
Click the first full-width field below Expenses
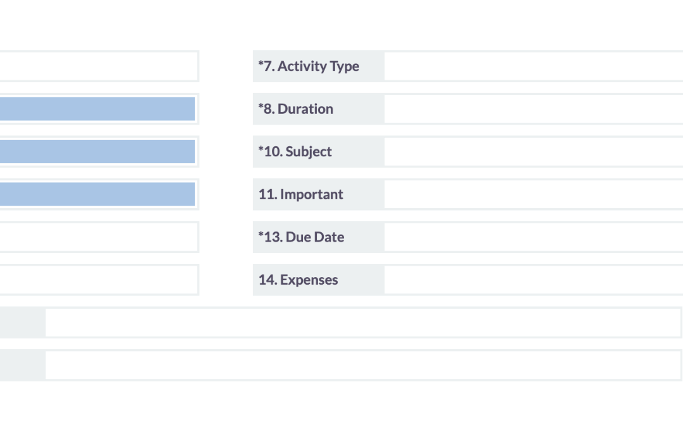(x=363, y=323)
